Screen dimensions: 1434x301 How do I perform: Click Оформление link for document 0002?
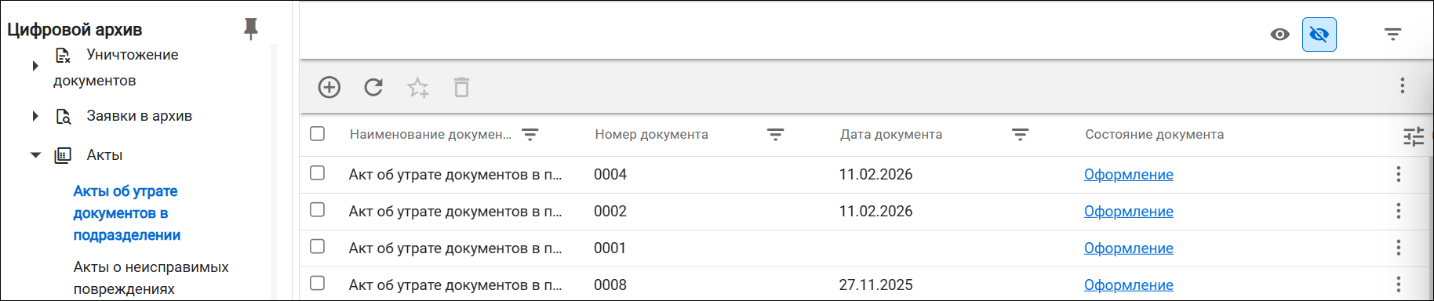tap(1128, 212)
